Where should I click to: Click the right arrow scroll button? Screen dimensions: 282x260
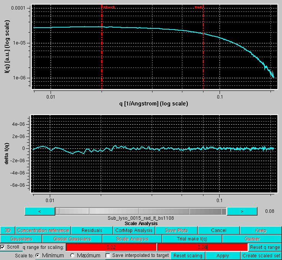(x=242, y=211)
